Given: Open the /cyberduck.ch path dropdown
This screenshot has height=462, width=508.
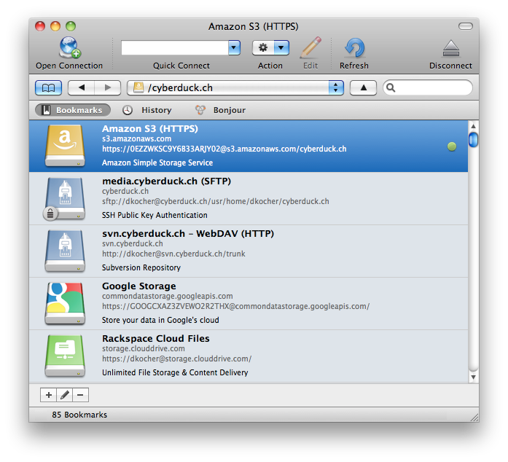Looking at the screenshot, I should pos(235,87).
